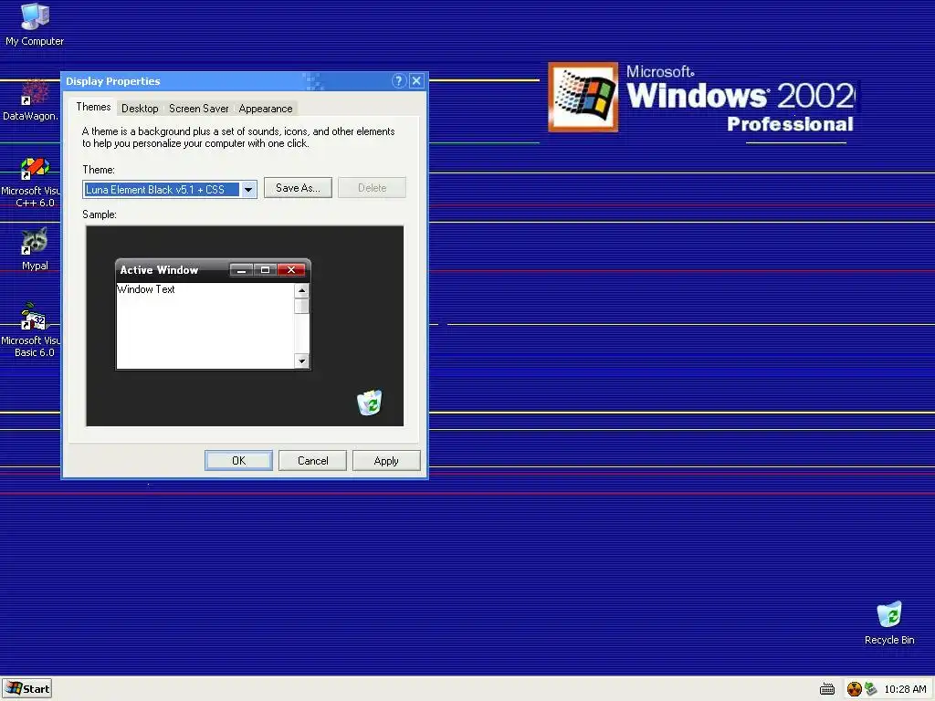Click sample window maximize button
The image size is (935, 701).
point(266,270)
